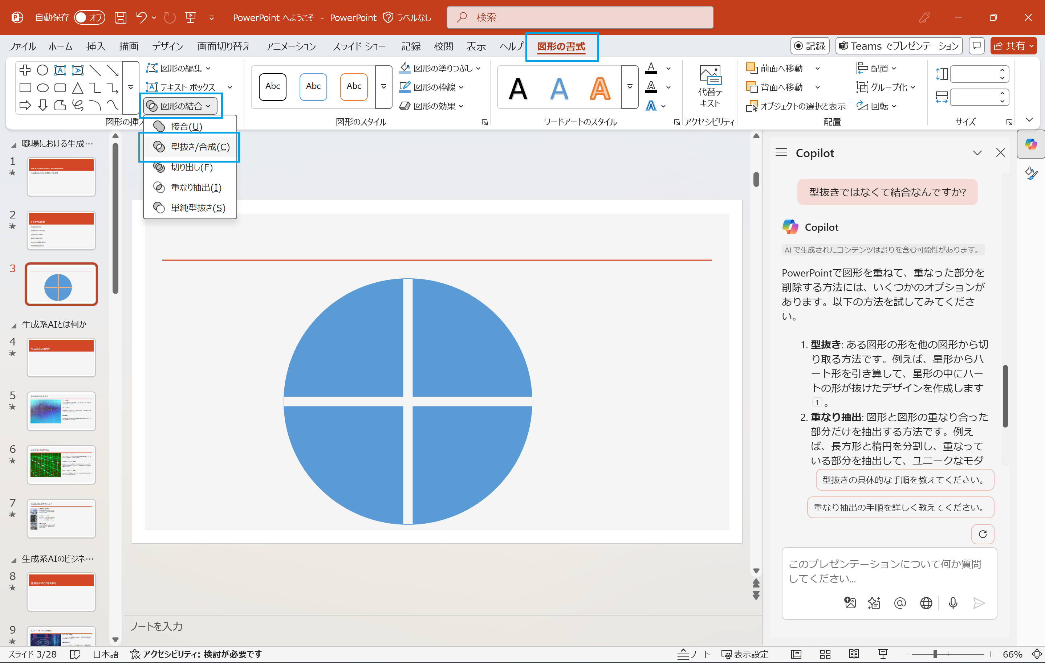The height and width of the screenshot is (663, 1045).
Task: Select 接合(U) menu item
Action: point(190,126)
